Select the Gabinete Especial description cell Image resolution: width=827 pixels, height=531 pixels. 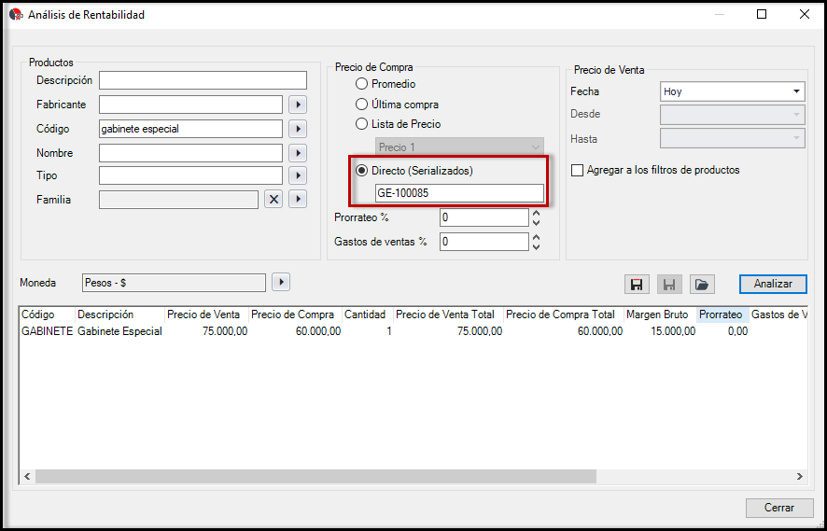119,331
